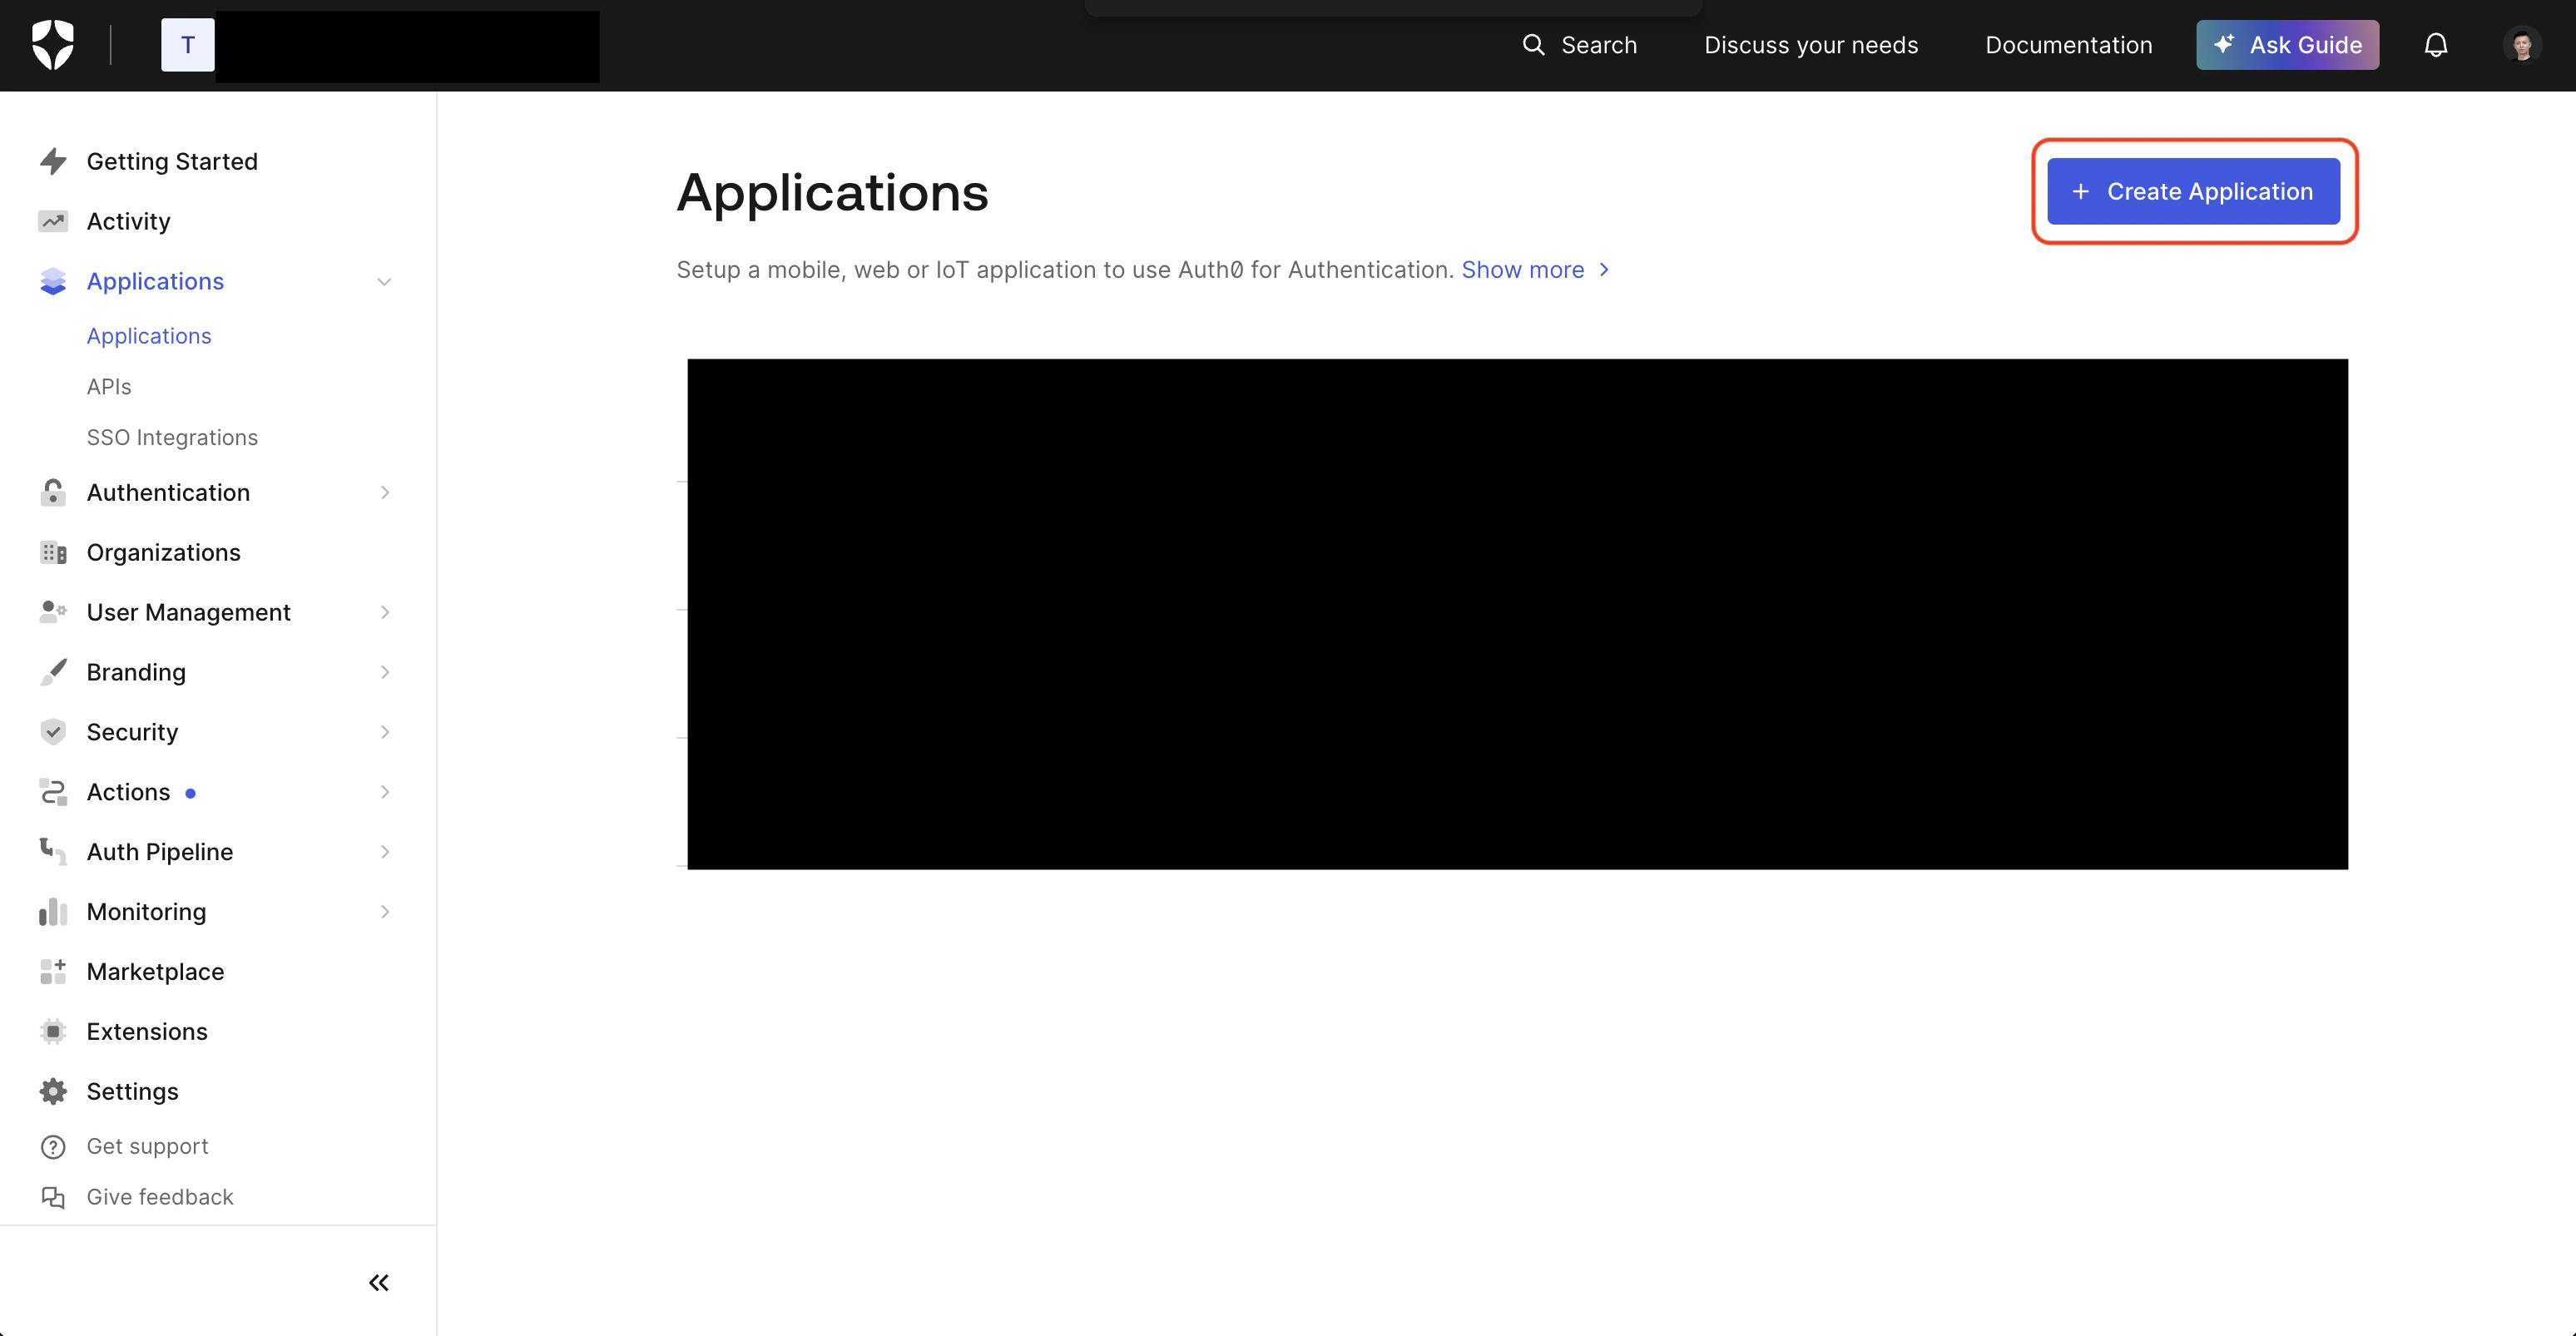Open the user profile avatar menu
Viewport: 2576px width, 1336px height.
[x=2521, y=45]
